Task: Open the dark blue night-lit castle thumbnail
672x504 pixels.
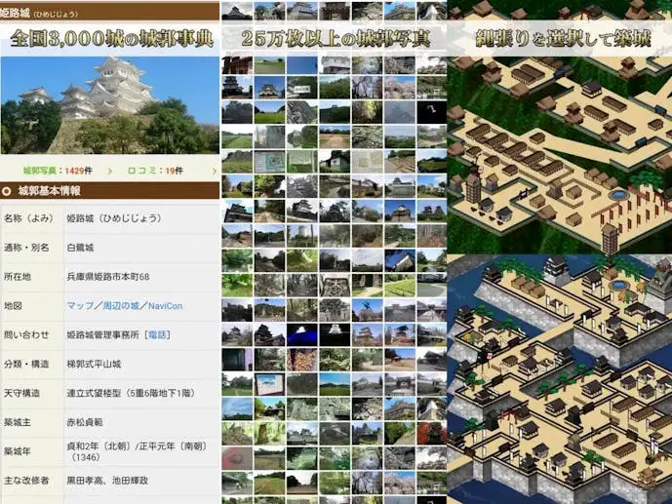Action: [301, 334]
